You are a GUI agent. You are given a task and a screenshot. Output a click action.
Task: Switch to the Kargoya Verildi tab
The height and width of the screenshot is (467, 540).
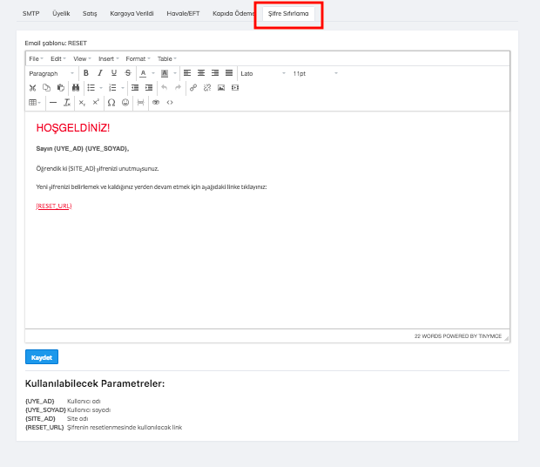click(132, 14)
